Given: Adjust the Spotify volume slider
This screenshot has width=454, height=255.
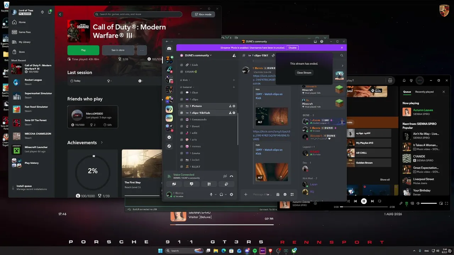Looking at the screenshot, I should 429,203.
